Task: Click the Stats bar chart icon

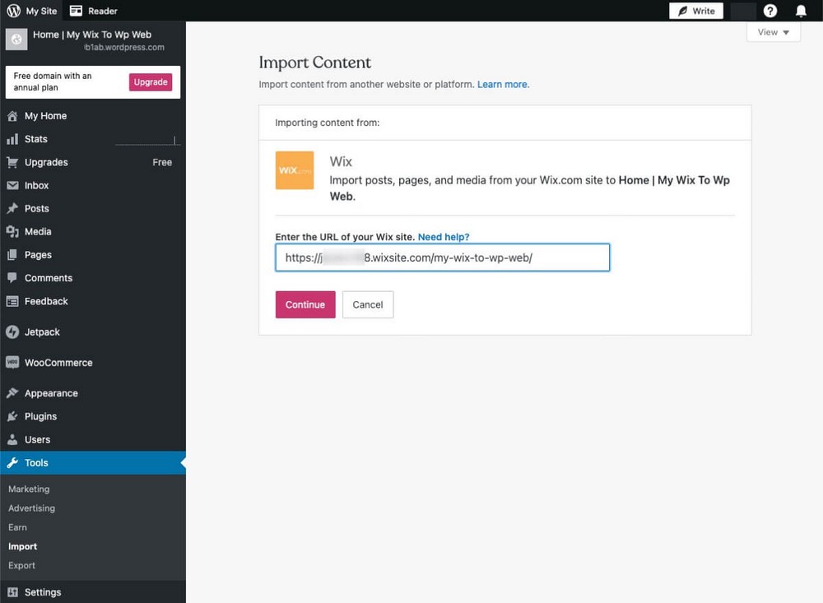Action: (12, 139)
